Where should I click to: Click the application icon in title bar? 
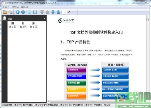3,3
